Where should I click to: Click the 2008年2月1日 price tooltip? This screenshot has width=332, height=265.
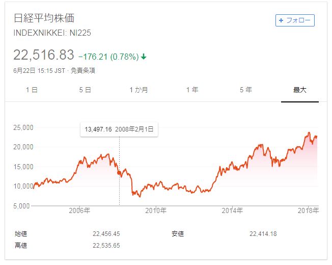[x=119, y=129]
